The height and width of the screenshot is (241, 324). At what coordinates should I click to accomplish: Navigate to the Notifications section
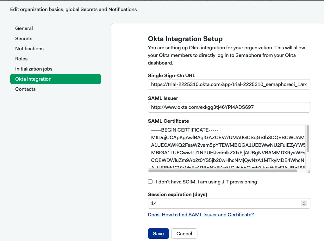29,48
